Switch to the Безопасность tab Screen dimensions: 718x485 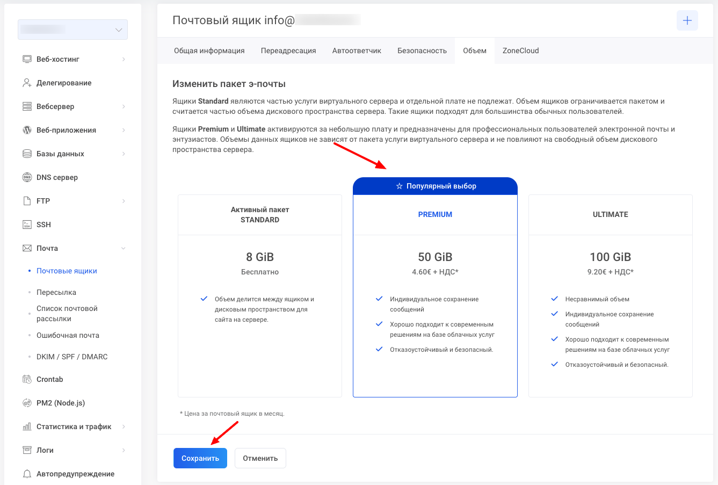[x=422, y=50]
